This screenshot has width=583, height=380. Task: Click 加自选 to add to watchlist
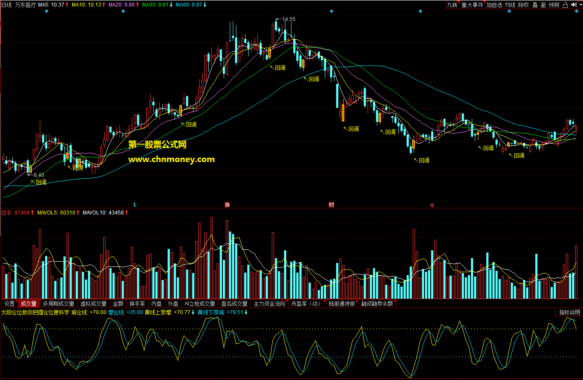pos(495,5)
